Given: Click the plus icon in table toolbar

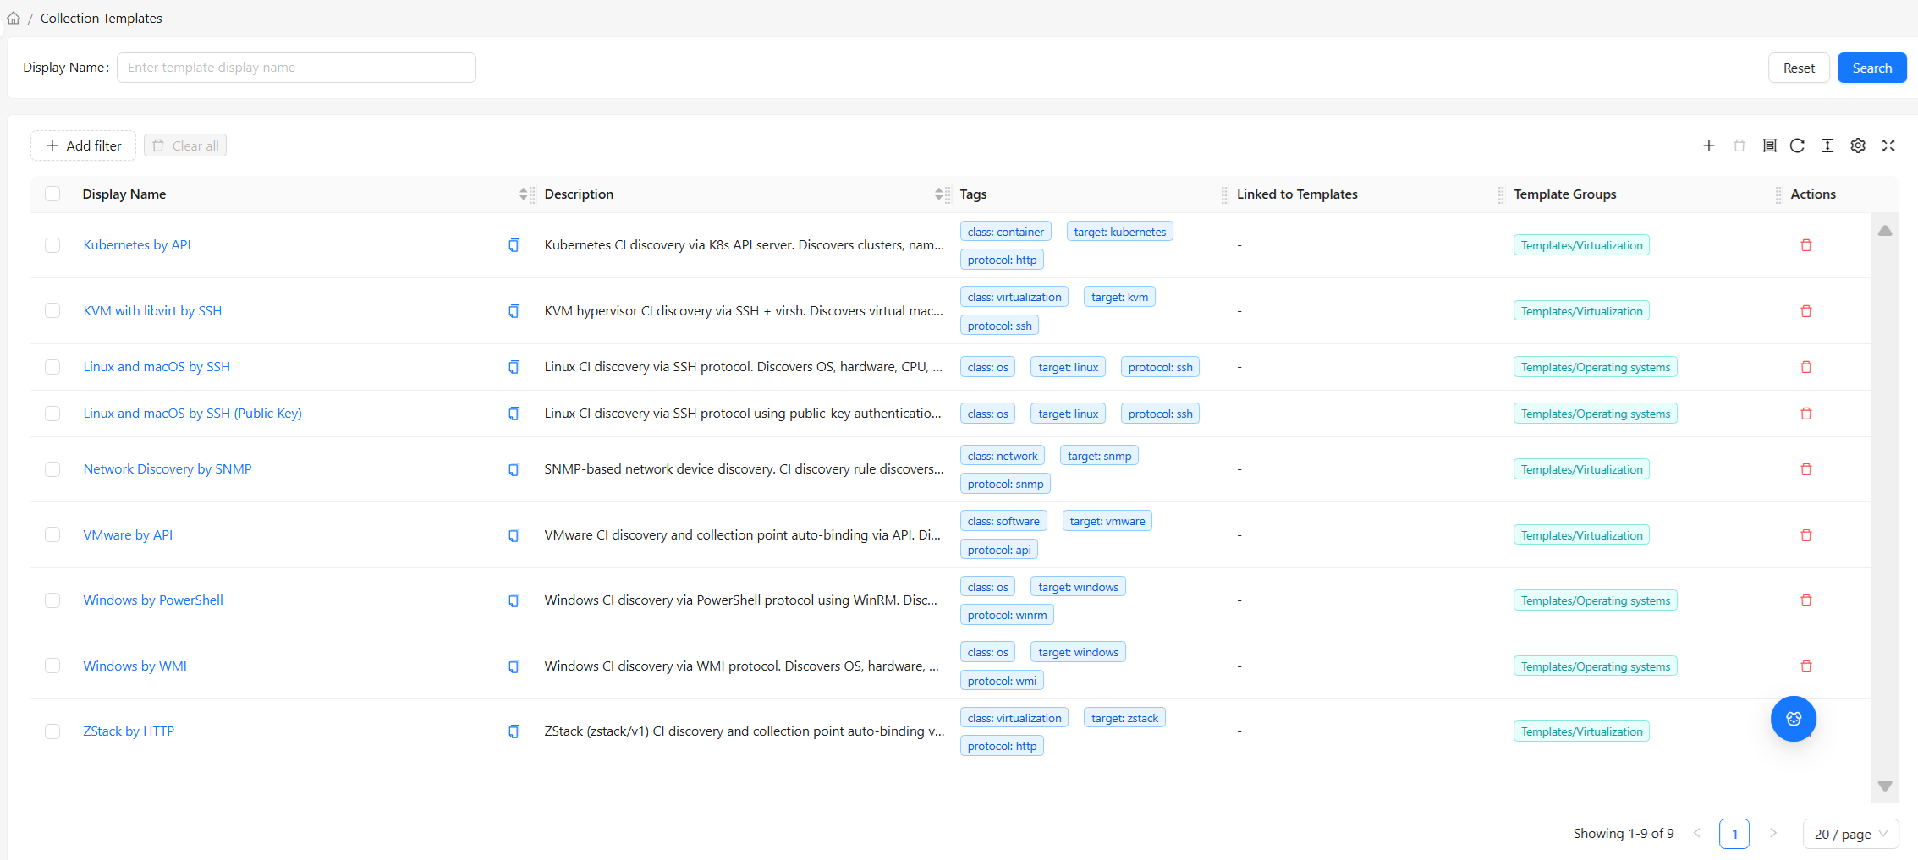Looking at the screenshot, I should click(1709, 145).
